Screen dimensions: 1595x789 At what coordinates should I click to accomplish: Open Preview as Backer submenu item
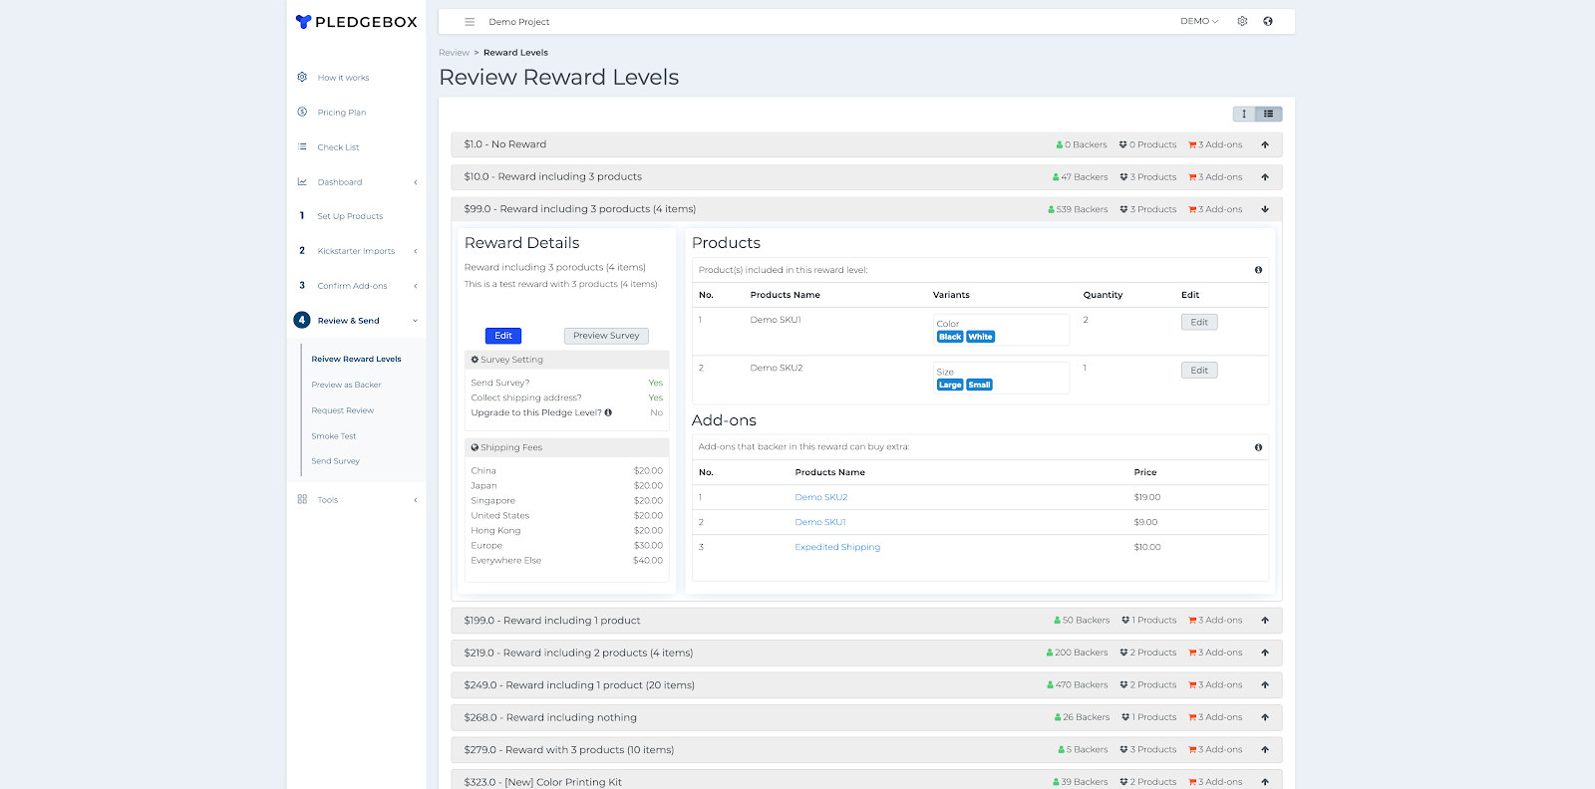pyautogui.click(x=346, y=385)
